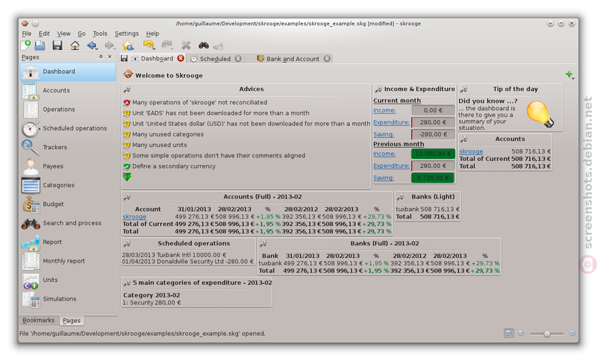Click wrench icon on 5 main categories widget

(x=127, y=283)
